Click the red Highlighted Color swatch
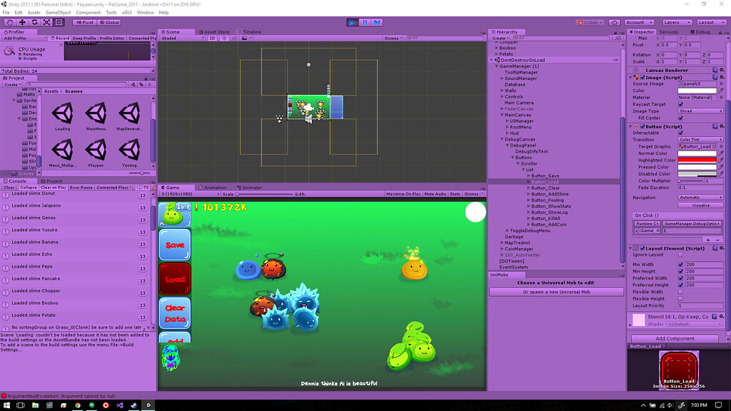 [697, 160]
